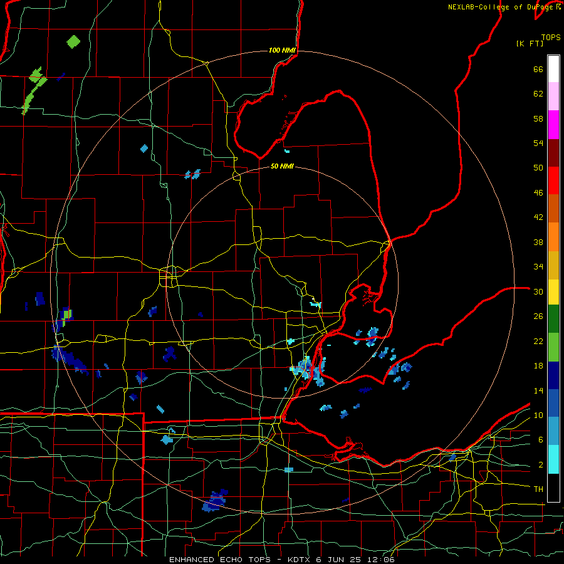Click the 26 legend value
This screenshot has width=564, height=564.
coord(538,316)
